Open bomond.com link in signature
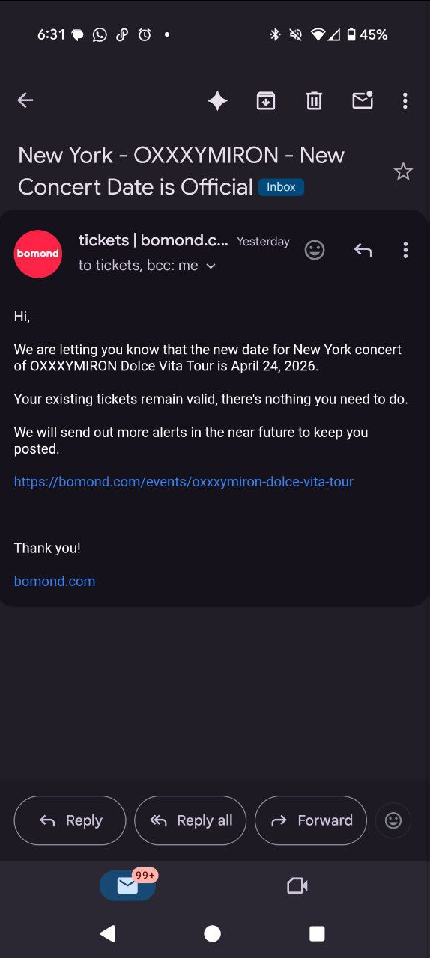Viewport: 430px width, 958px height. pyautogui.click(x=55, y=582)
